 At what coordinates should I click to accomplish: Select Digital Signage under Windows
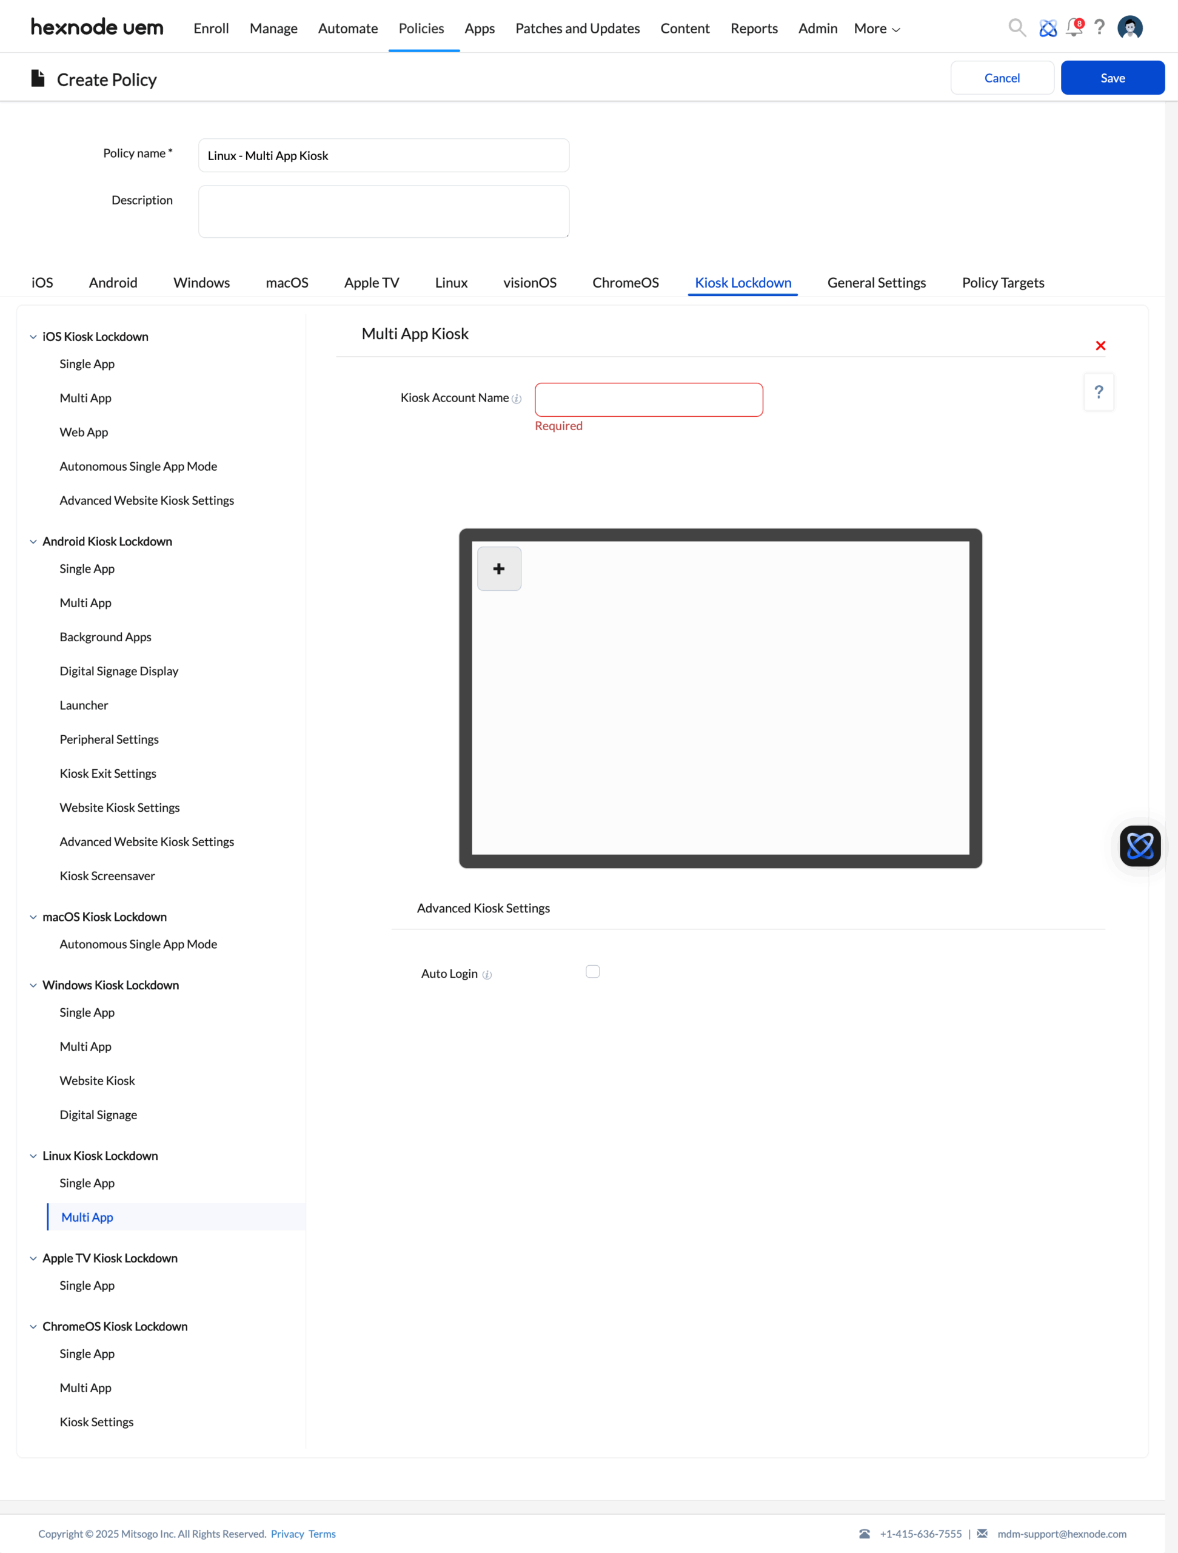(x=98, y=1115)
